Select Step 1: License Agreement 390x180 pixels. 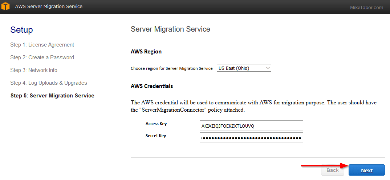42,45
